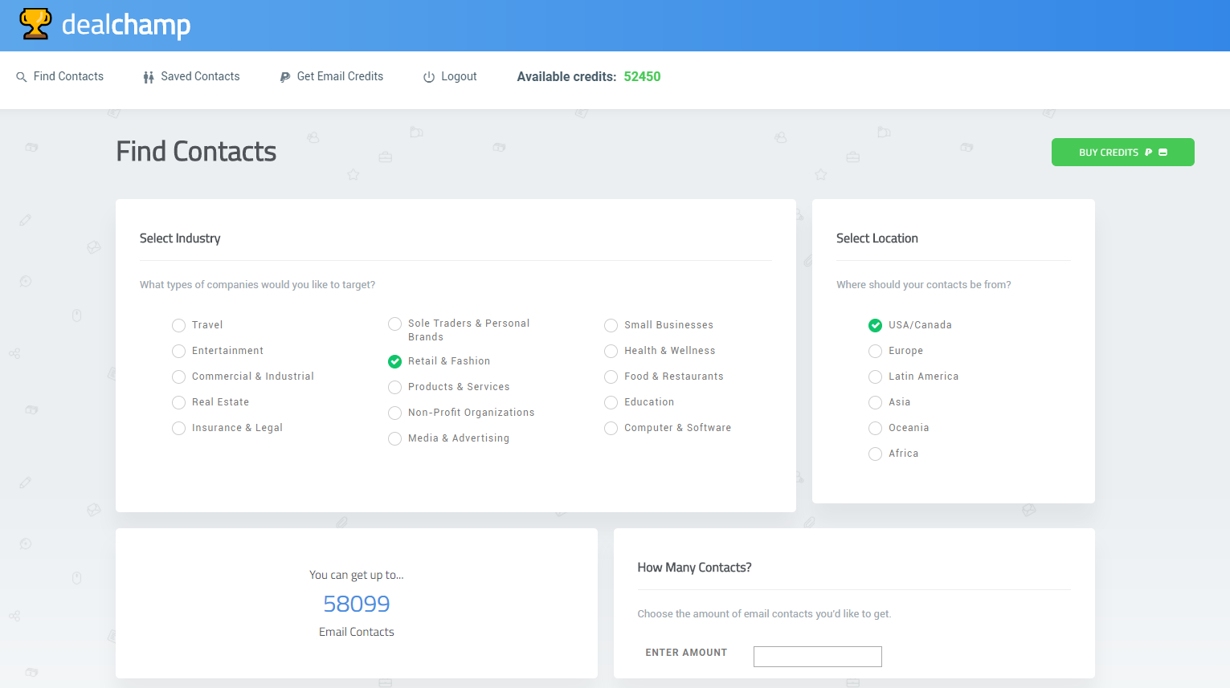The width and height of the screenshot is (1230, 688).
Task: Click the 'You can get up to...' text
Action: tap(357, 575)
